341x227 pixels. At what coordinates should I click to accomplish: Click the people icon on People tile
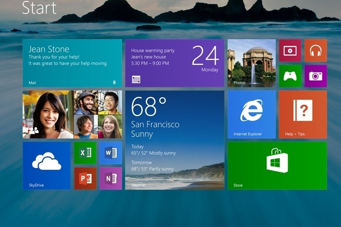pyautogui.click(x=34, y=131)
